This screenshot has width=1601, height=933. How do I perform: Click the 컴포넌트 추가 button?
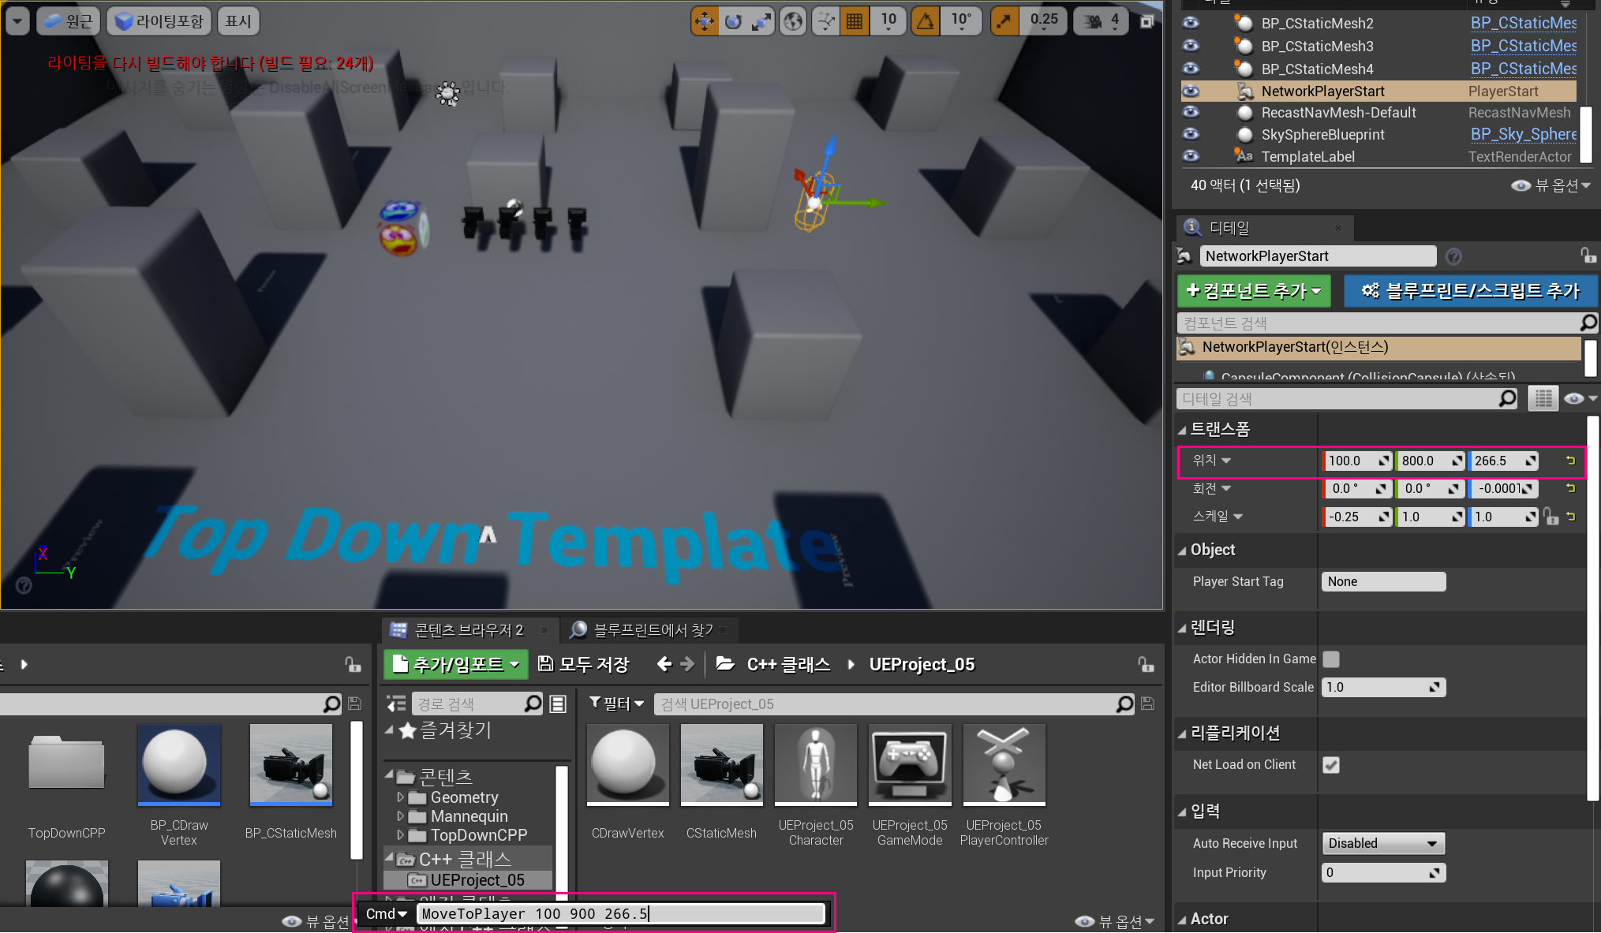click(1254, 291)
